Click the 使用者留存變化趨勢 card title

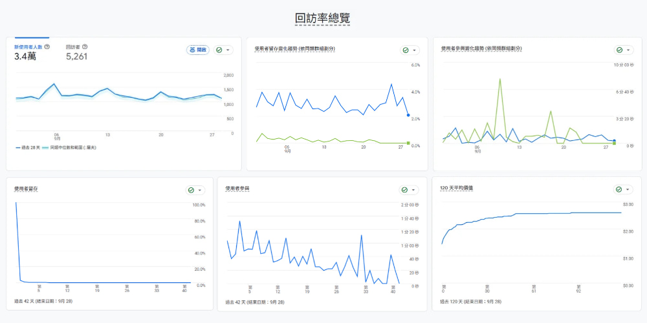294,48
